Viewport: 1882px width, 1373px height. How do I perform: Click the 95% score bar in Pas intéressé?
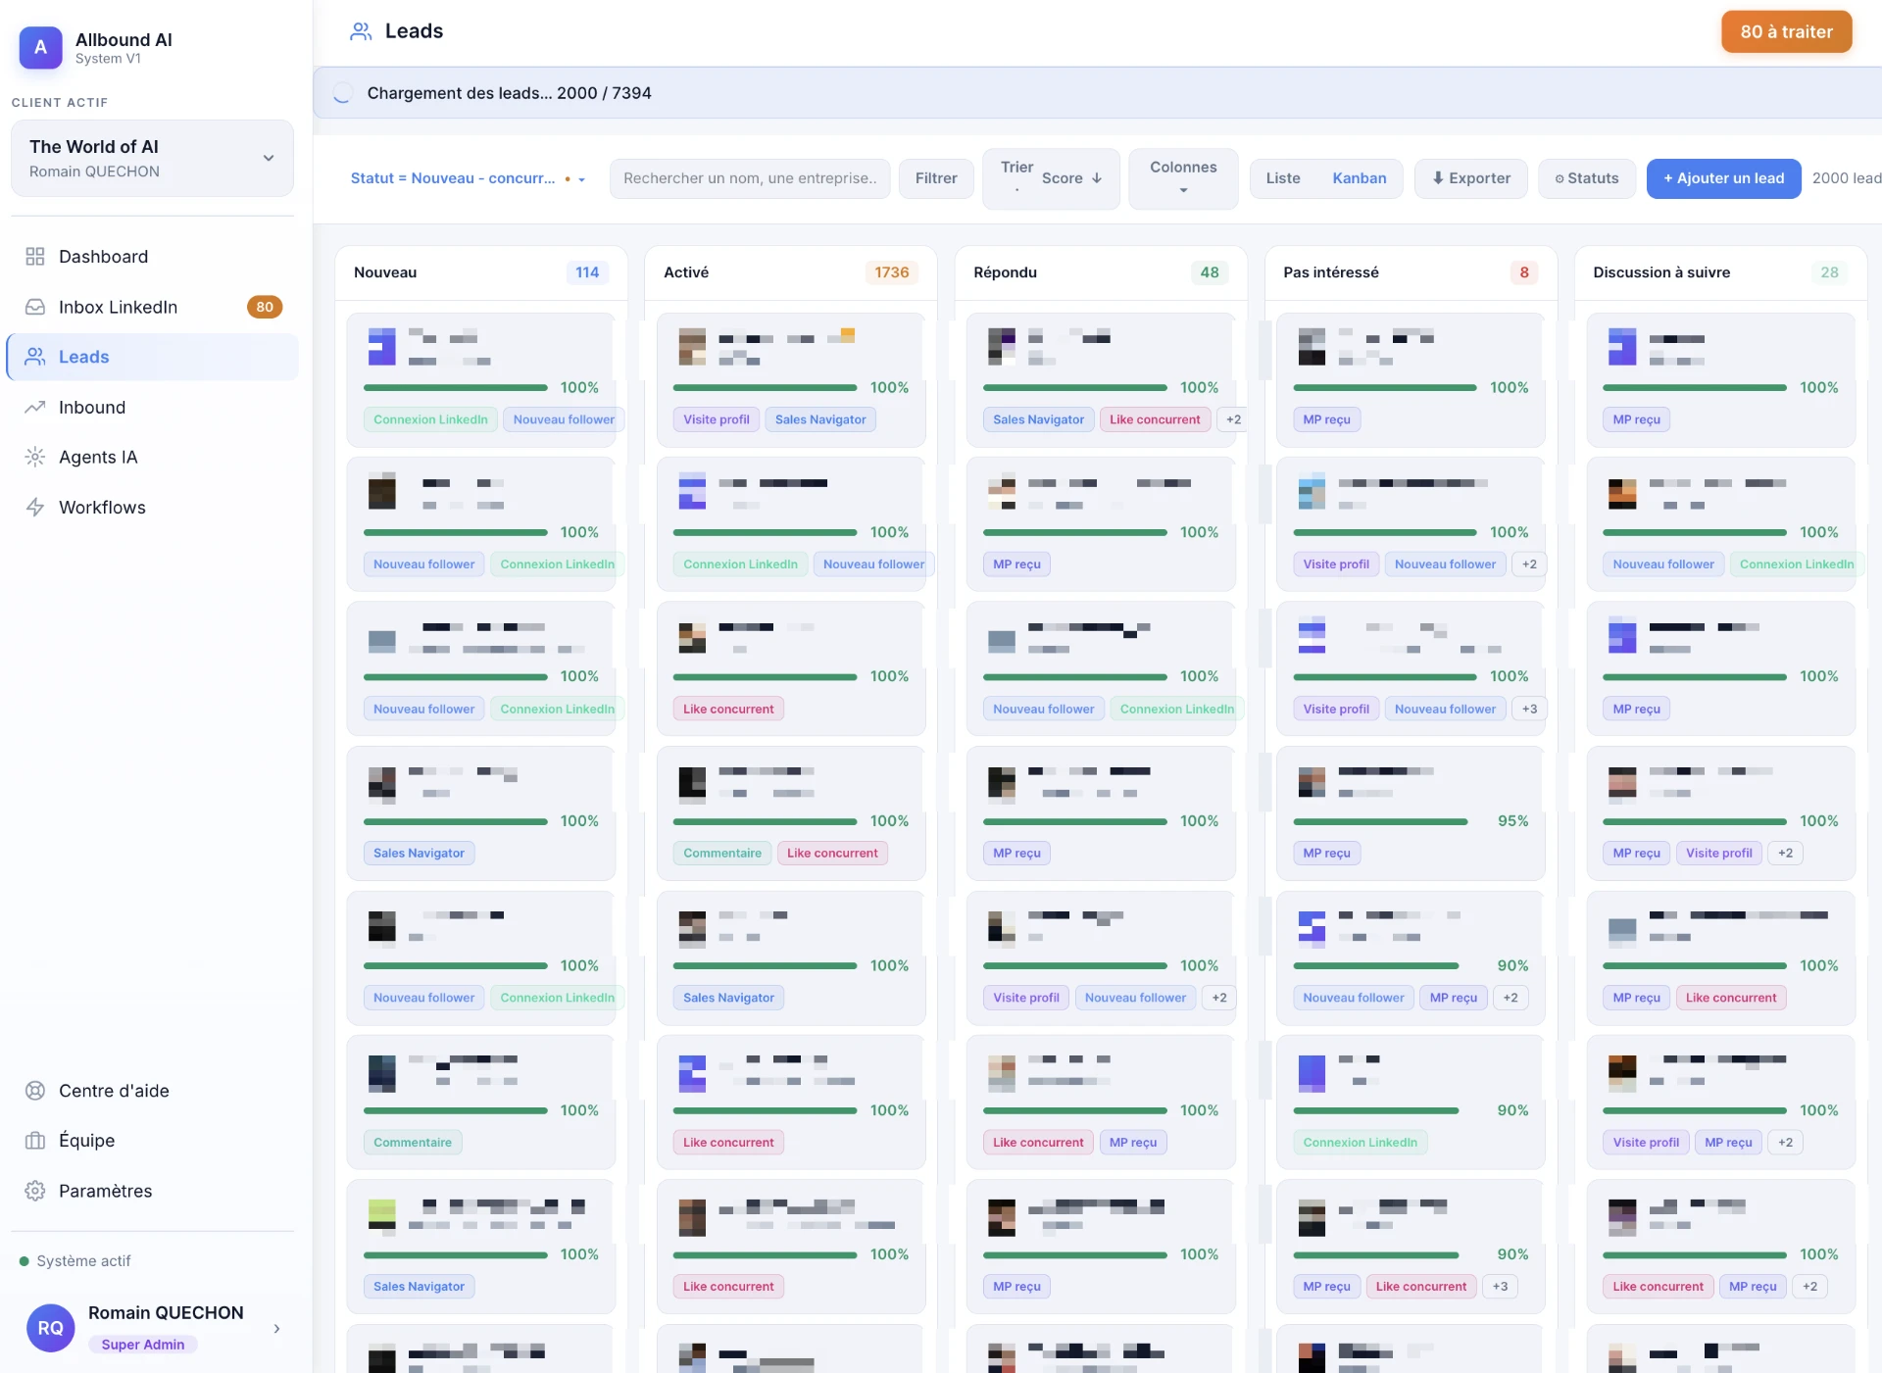point(1380,821)
